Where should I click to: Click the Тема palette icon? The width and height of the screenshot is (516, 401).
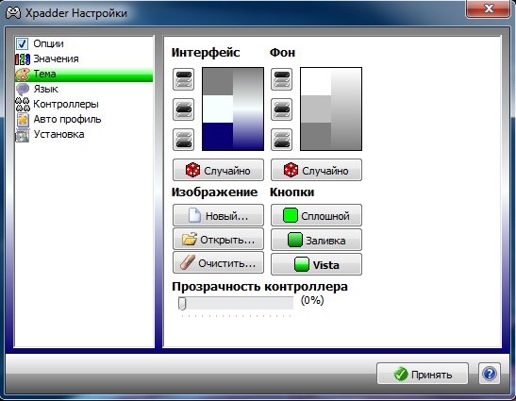pos(23,75)
